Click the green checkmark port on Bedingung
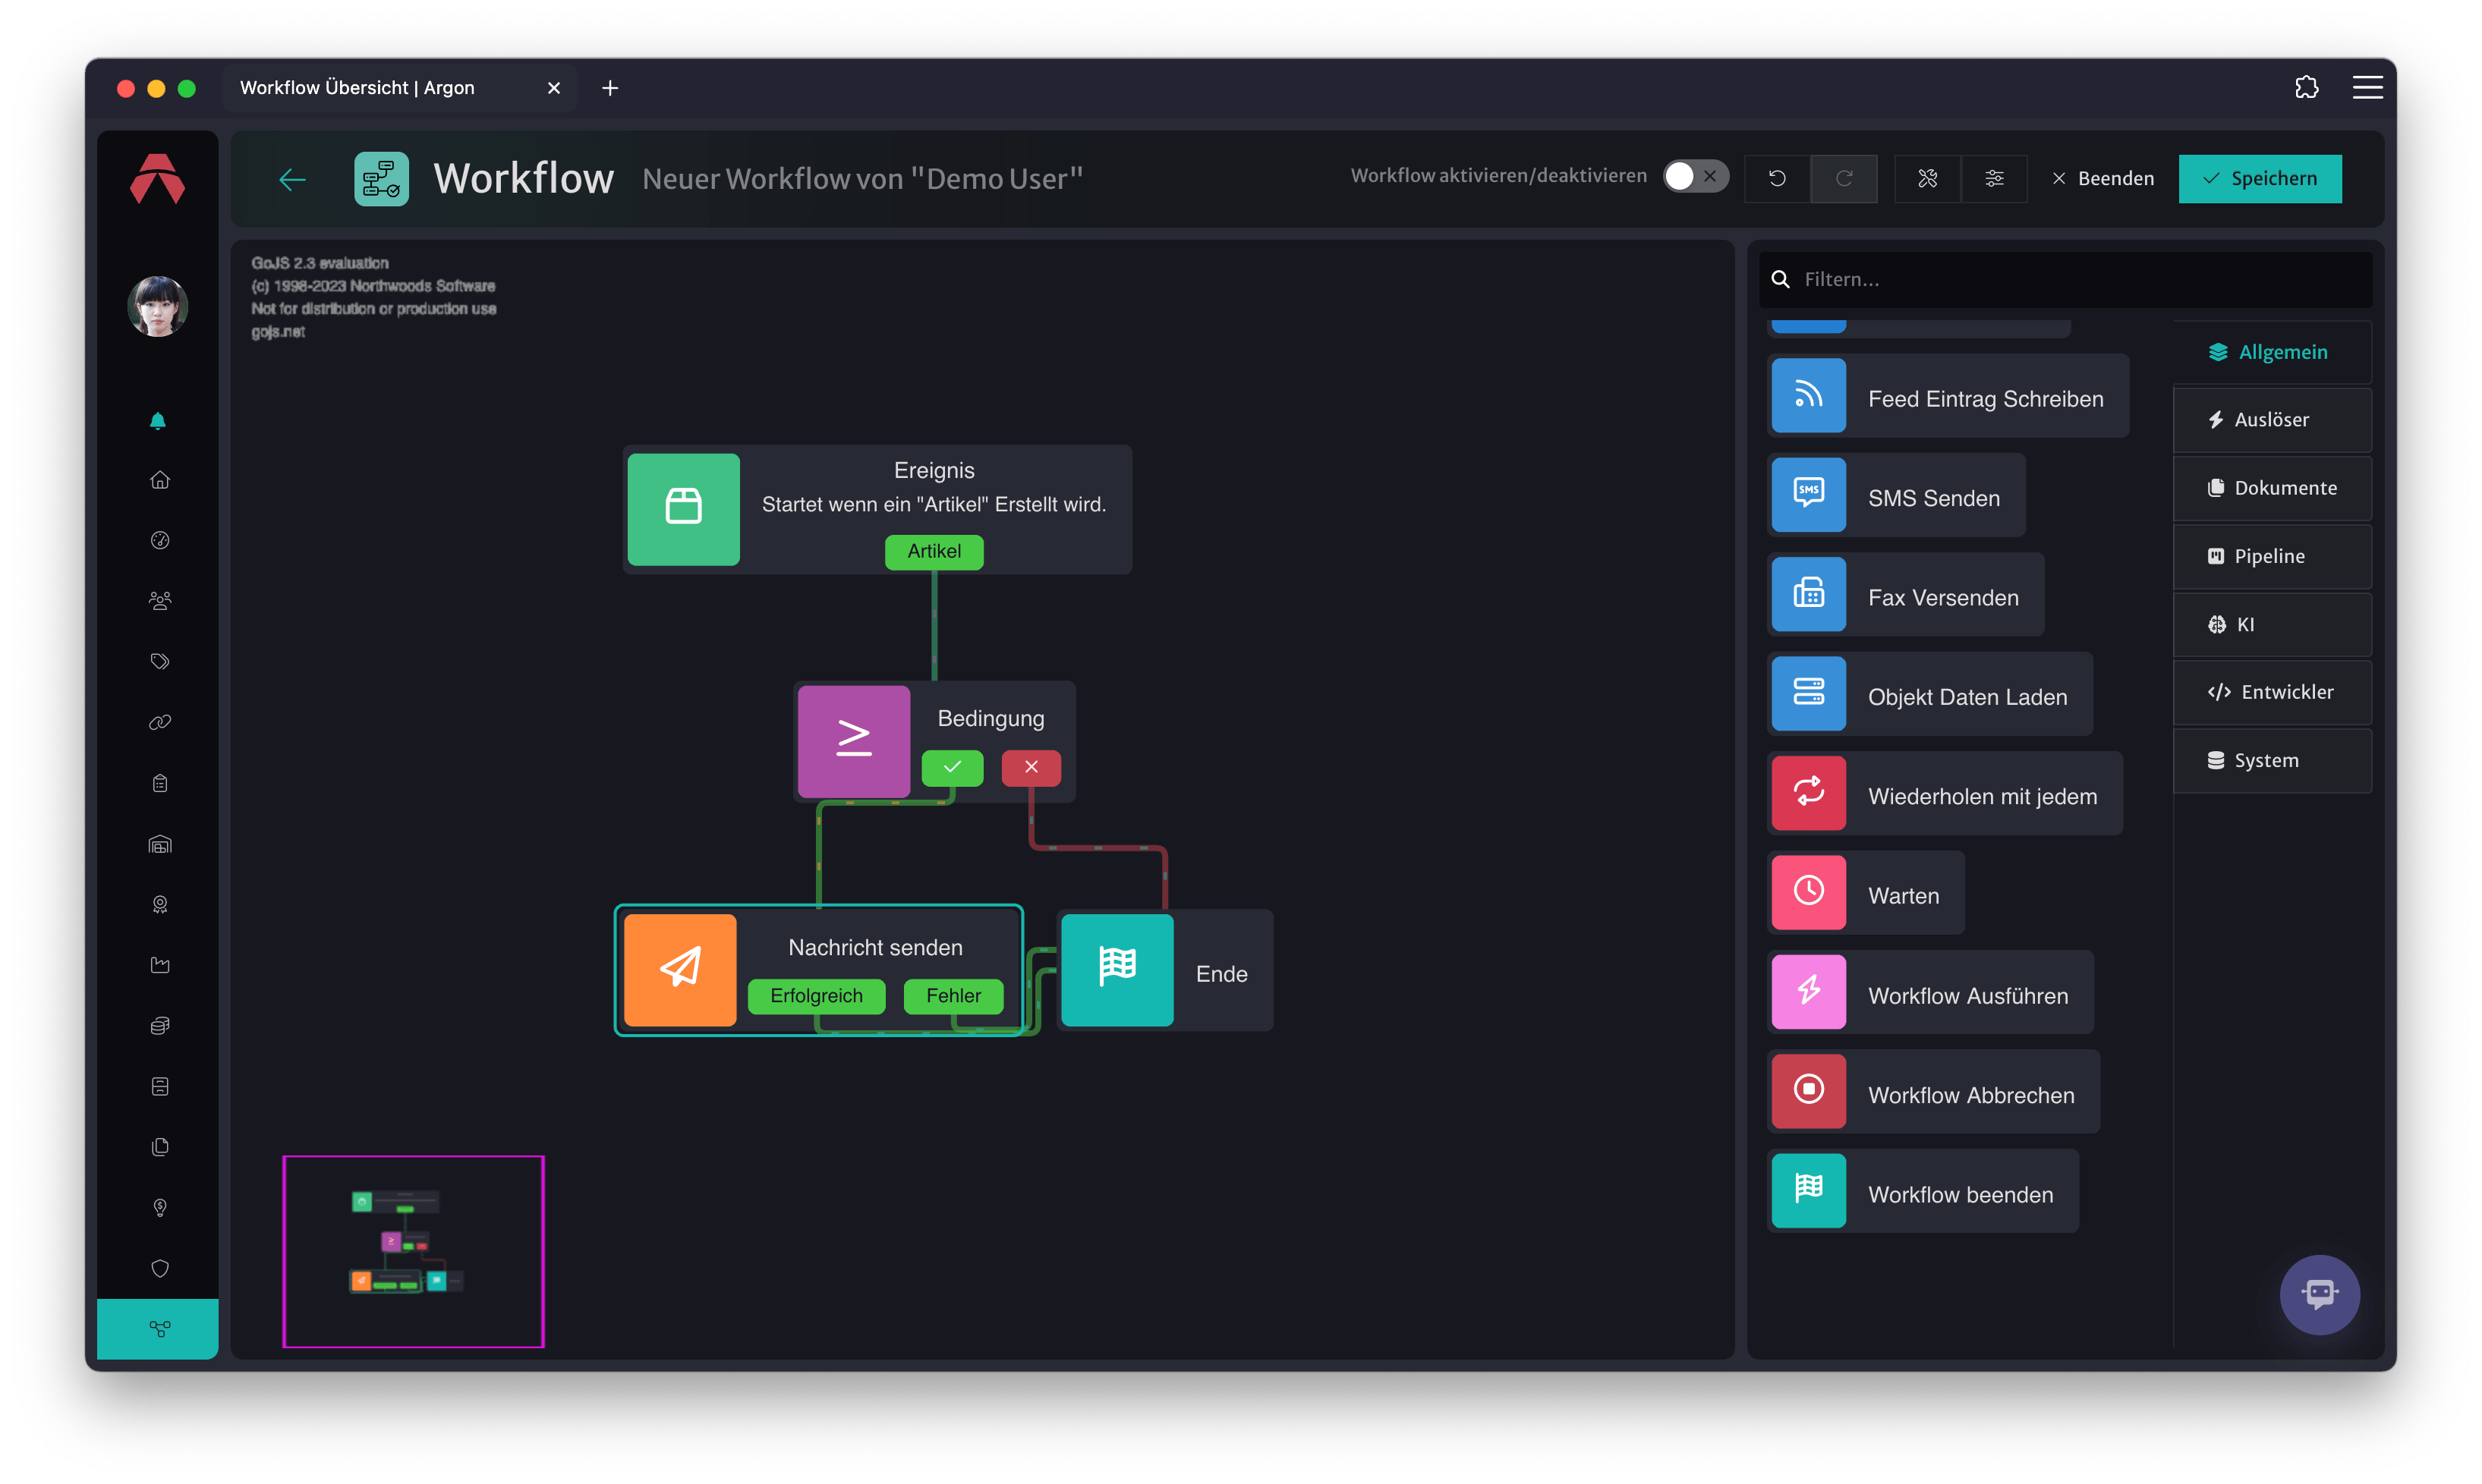This screenshot has width=2482, height=1484. pos(951,767)
